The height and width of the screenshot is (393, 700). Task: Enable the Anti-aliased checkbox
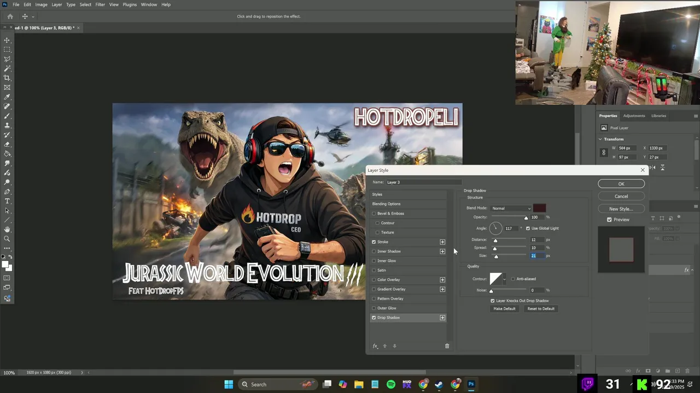click(x=512, y=279)
